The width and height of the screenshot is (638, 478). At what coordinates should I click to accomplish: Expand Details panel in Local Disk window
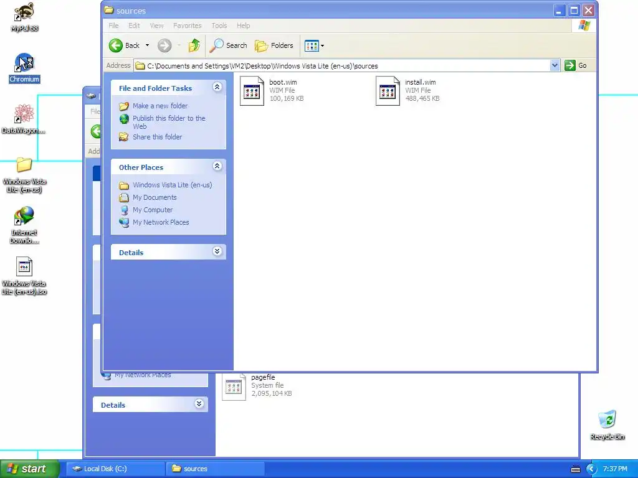pos(199,403)
